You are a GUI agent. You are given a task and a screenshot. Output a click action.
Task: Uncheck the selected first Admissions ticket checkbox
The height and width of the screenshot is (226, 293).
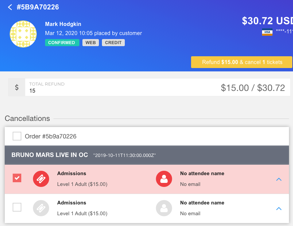coord(17,178)
